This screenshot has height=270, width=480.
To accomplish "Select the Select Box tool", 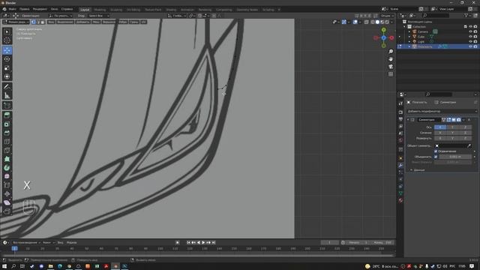I will click(x=7, y=31).
